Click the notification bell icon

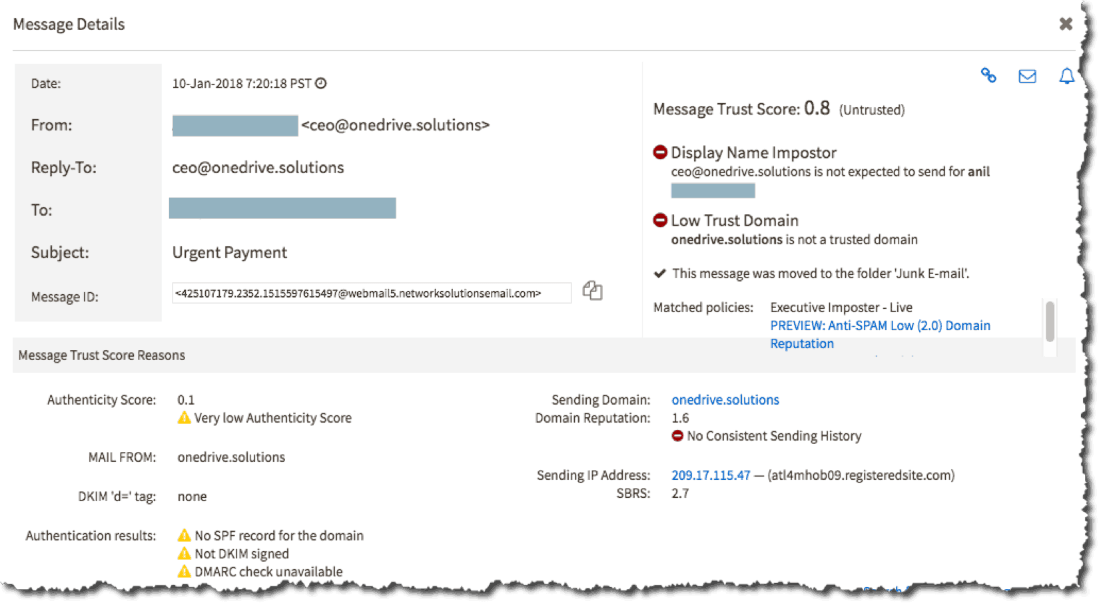pos(1066,76)
